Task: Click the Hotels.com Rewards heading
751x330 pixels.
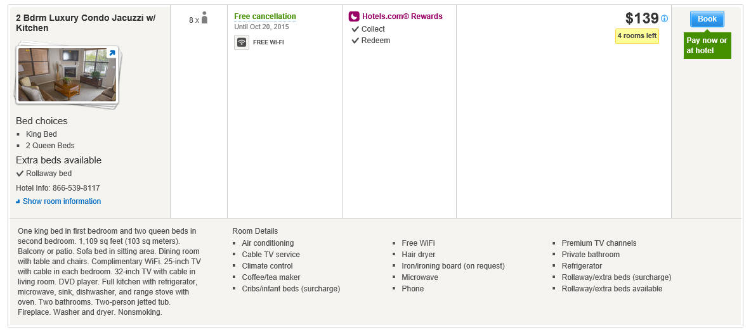Action: coord(402,16)
